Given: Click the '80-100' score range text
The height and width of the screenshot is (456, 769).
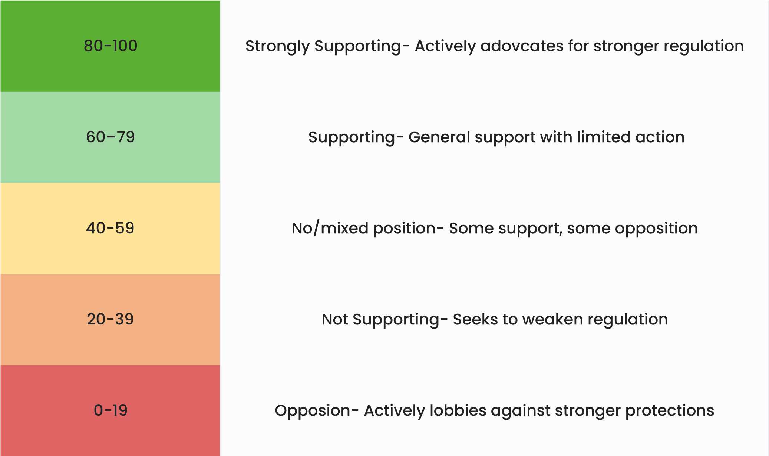Looking at the screenshot, I should tap(110, 46).
